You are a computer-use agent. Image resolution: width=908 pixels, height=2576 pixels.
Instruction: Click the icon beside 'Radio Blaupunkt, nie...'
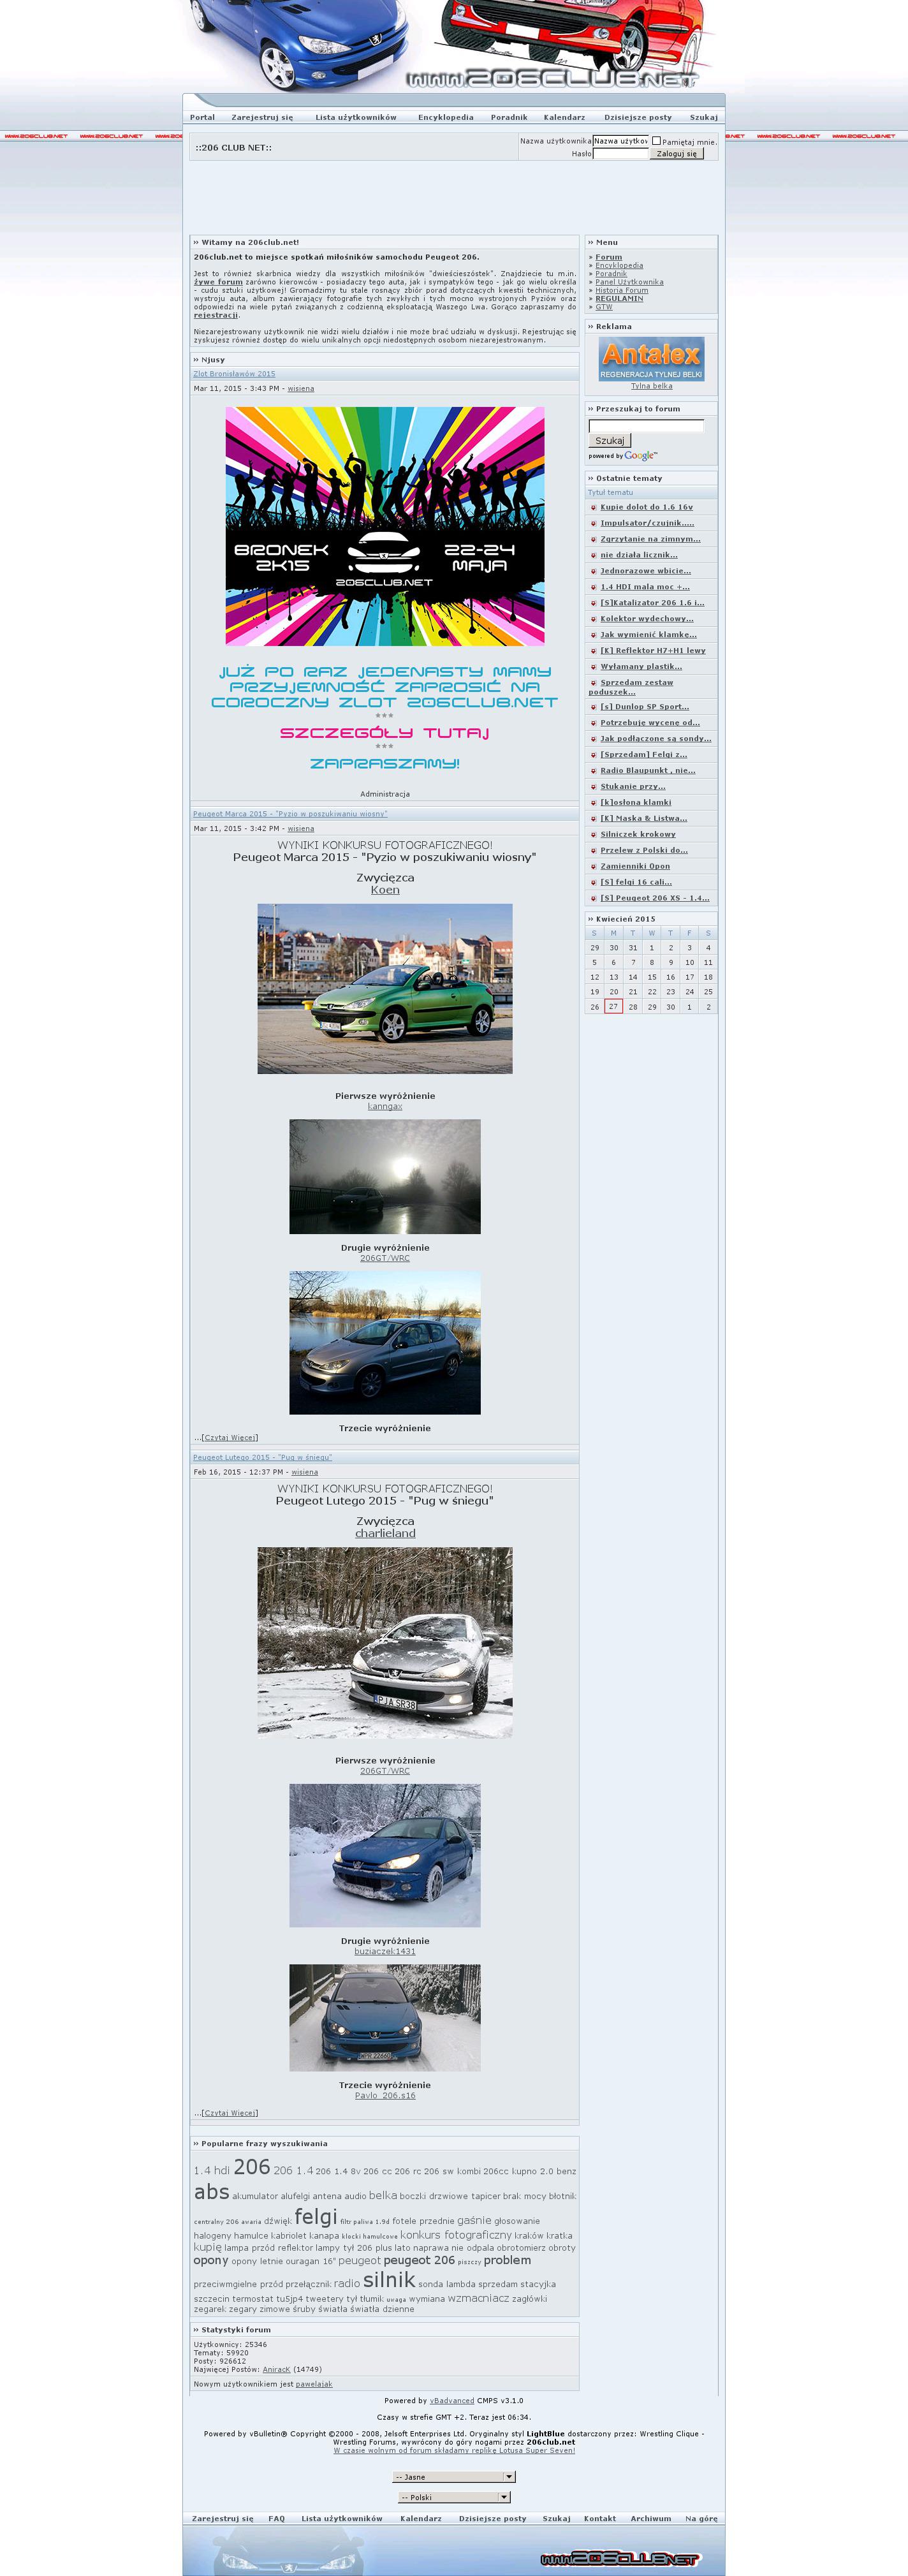pos(593,771)
